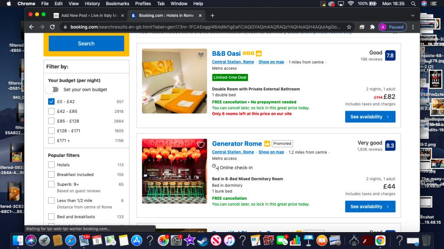Click the 7.8 review score badge

tap(390, 56)
